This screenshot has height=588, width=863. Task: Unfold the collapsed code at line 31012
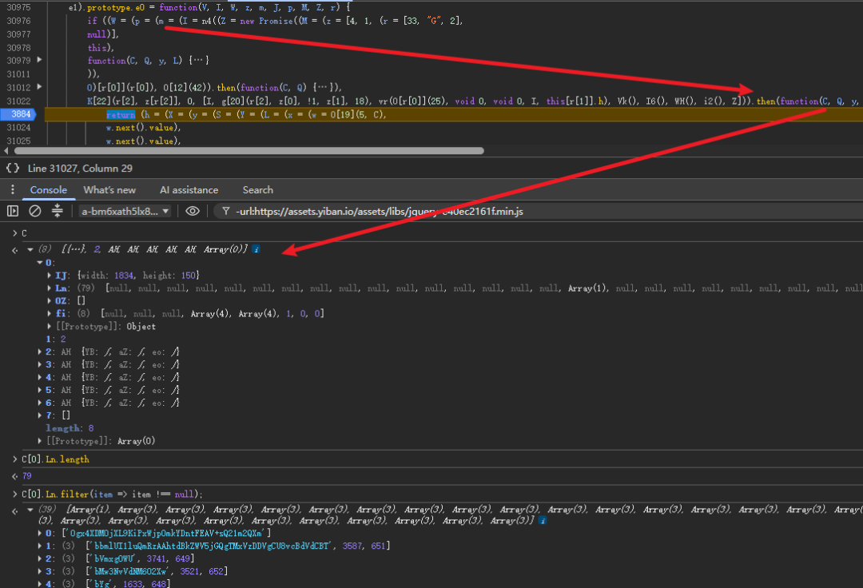(39, 87)
